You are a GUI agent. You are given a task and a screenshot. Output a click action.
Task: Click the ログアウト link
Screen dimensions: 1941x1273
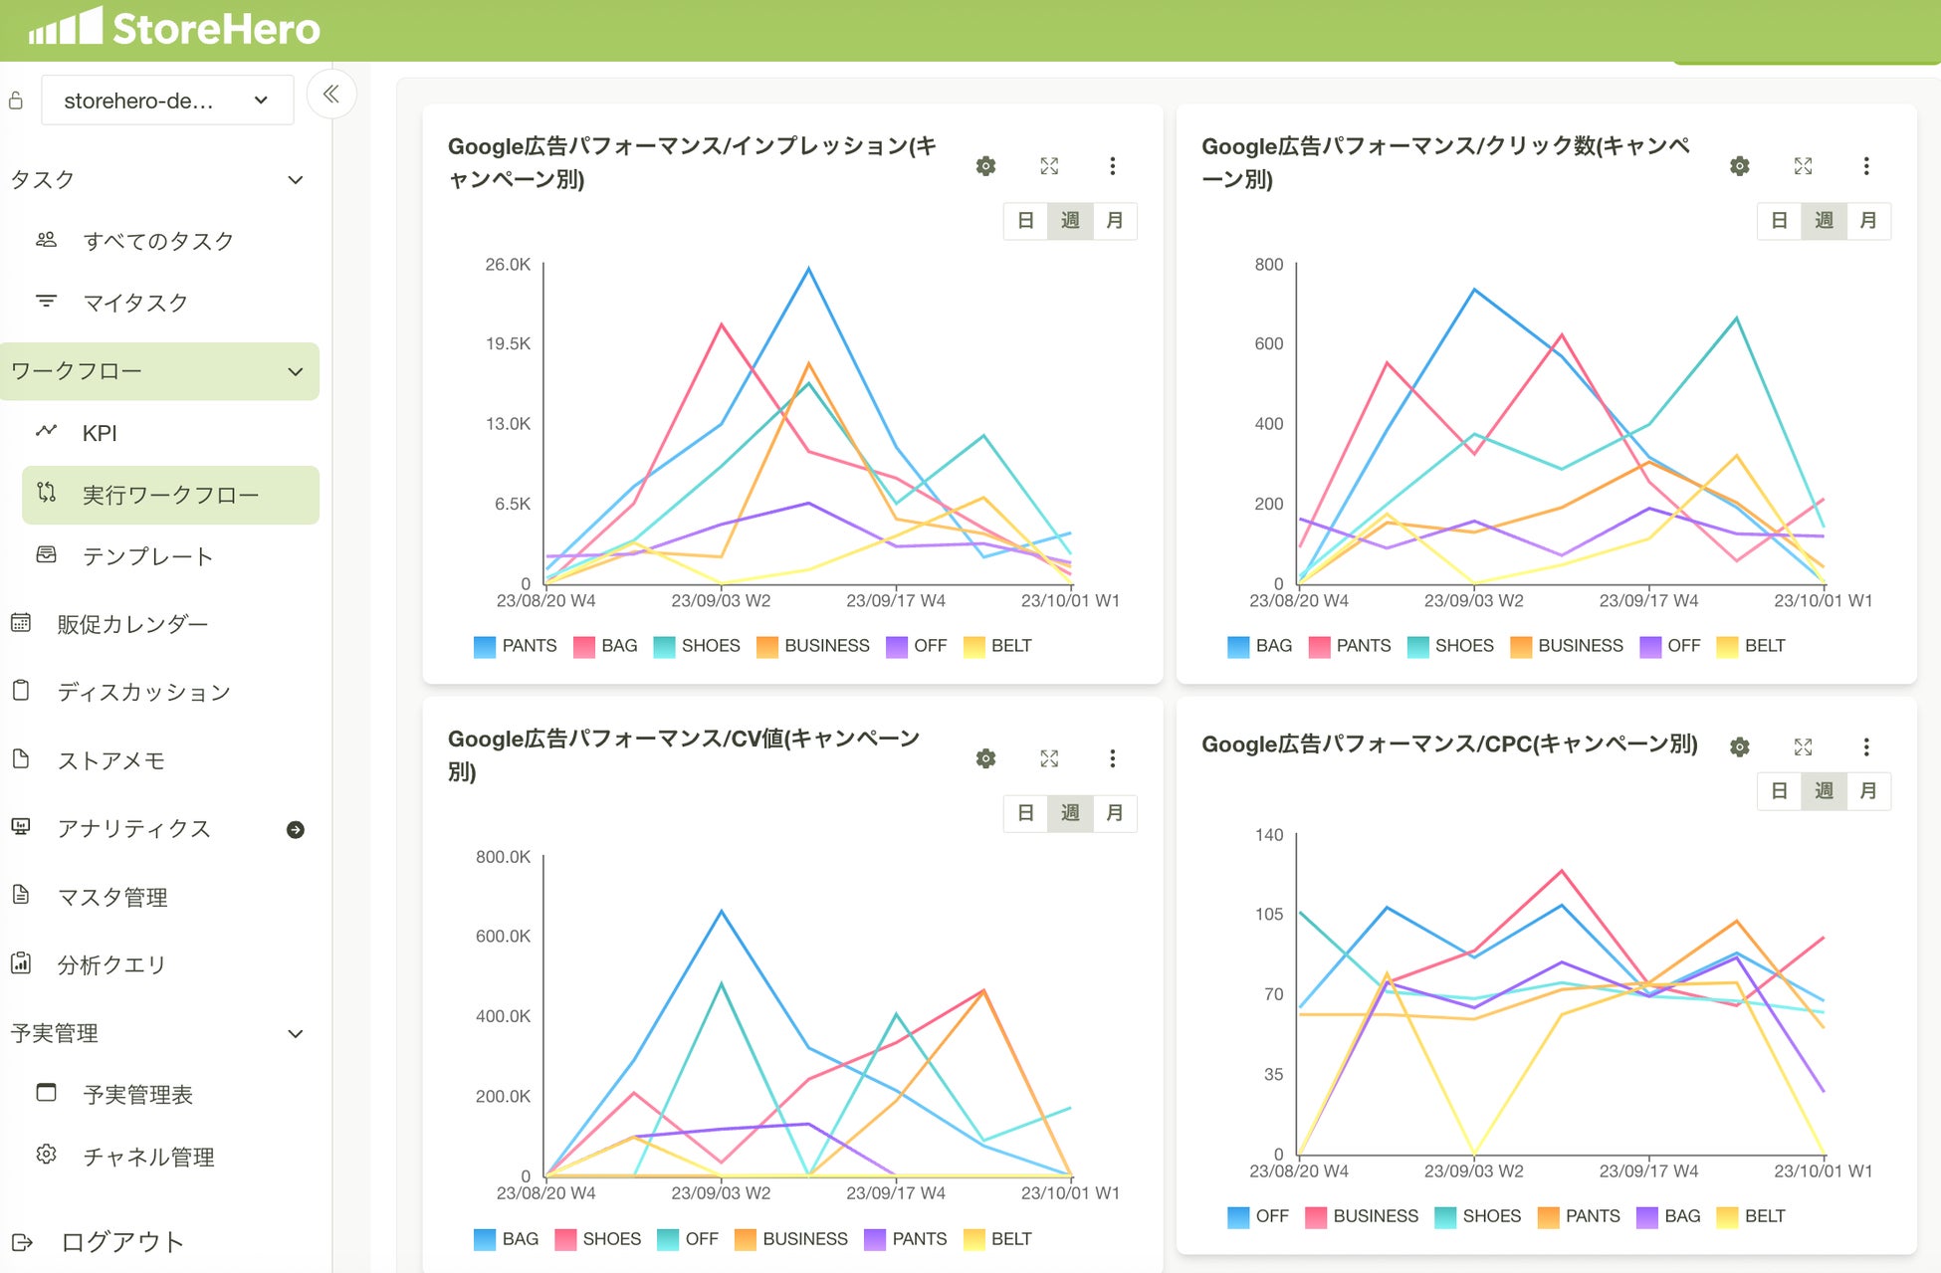(x=121, y=1242)
